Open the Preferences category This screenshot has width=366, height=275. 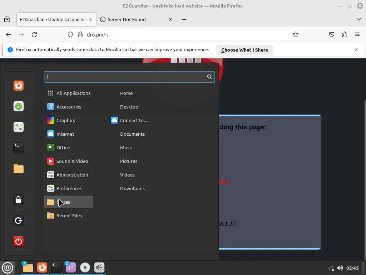(69, 188)
